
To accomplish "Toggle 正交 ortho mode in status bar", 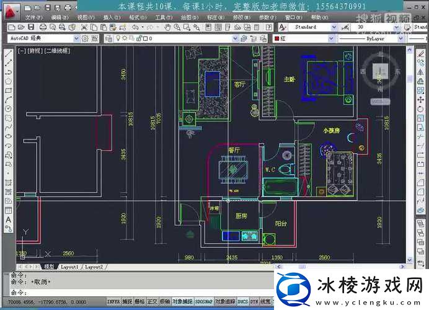I will (153, 301).
